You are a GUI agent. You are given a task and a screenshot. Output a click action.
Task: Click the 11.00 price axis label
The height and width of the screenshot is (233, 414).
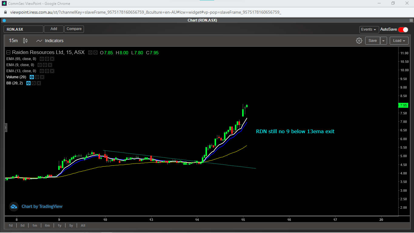404,53
